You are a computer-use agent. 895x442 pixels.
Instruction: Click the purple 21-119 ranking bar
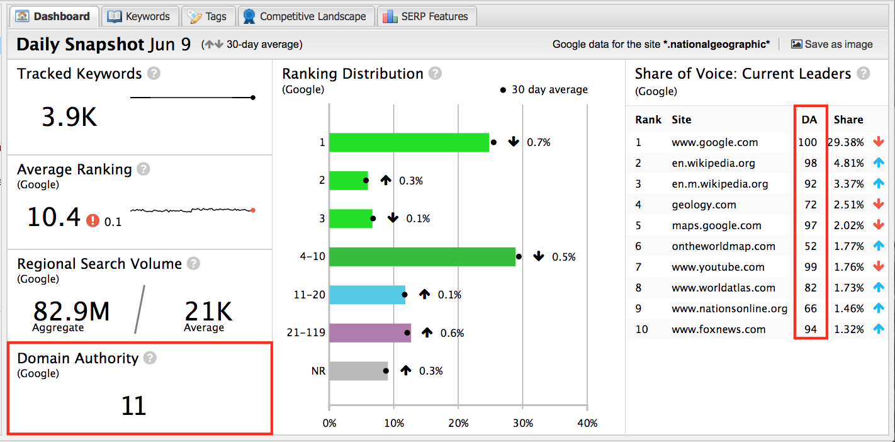coord(369,333)
